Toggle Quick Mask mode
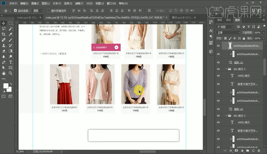 tap(4, 96)
